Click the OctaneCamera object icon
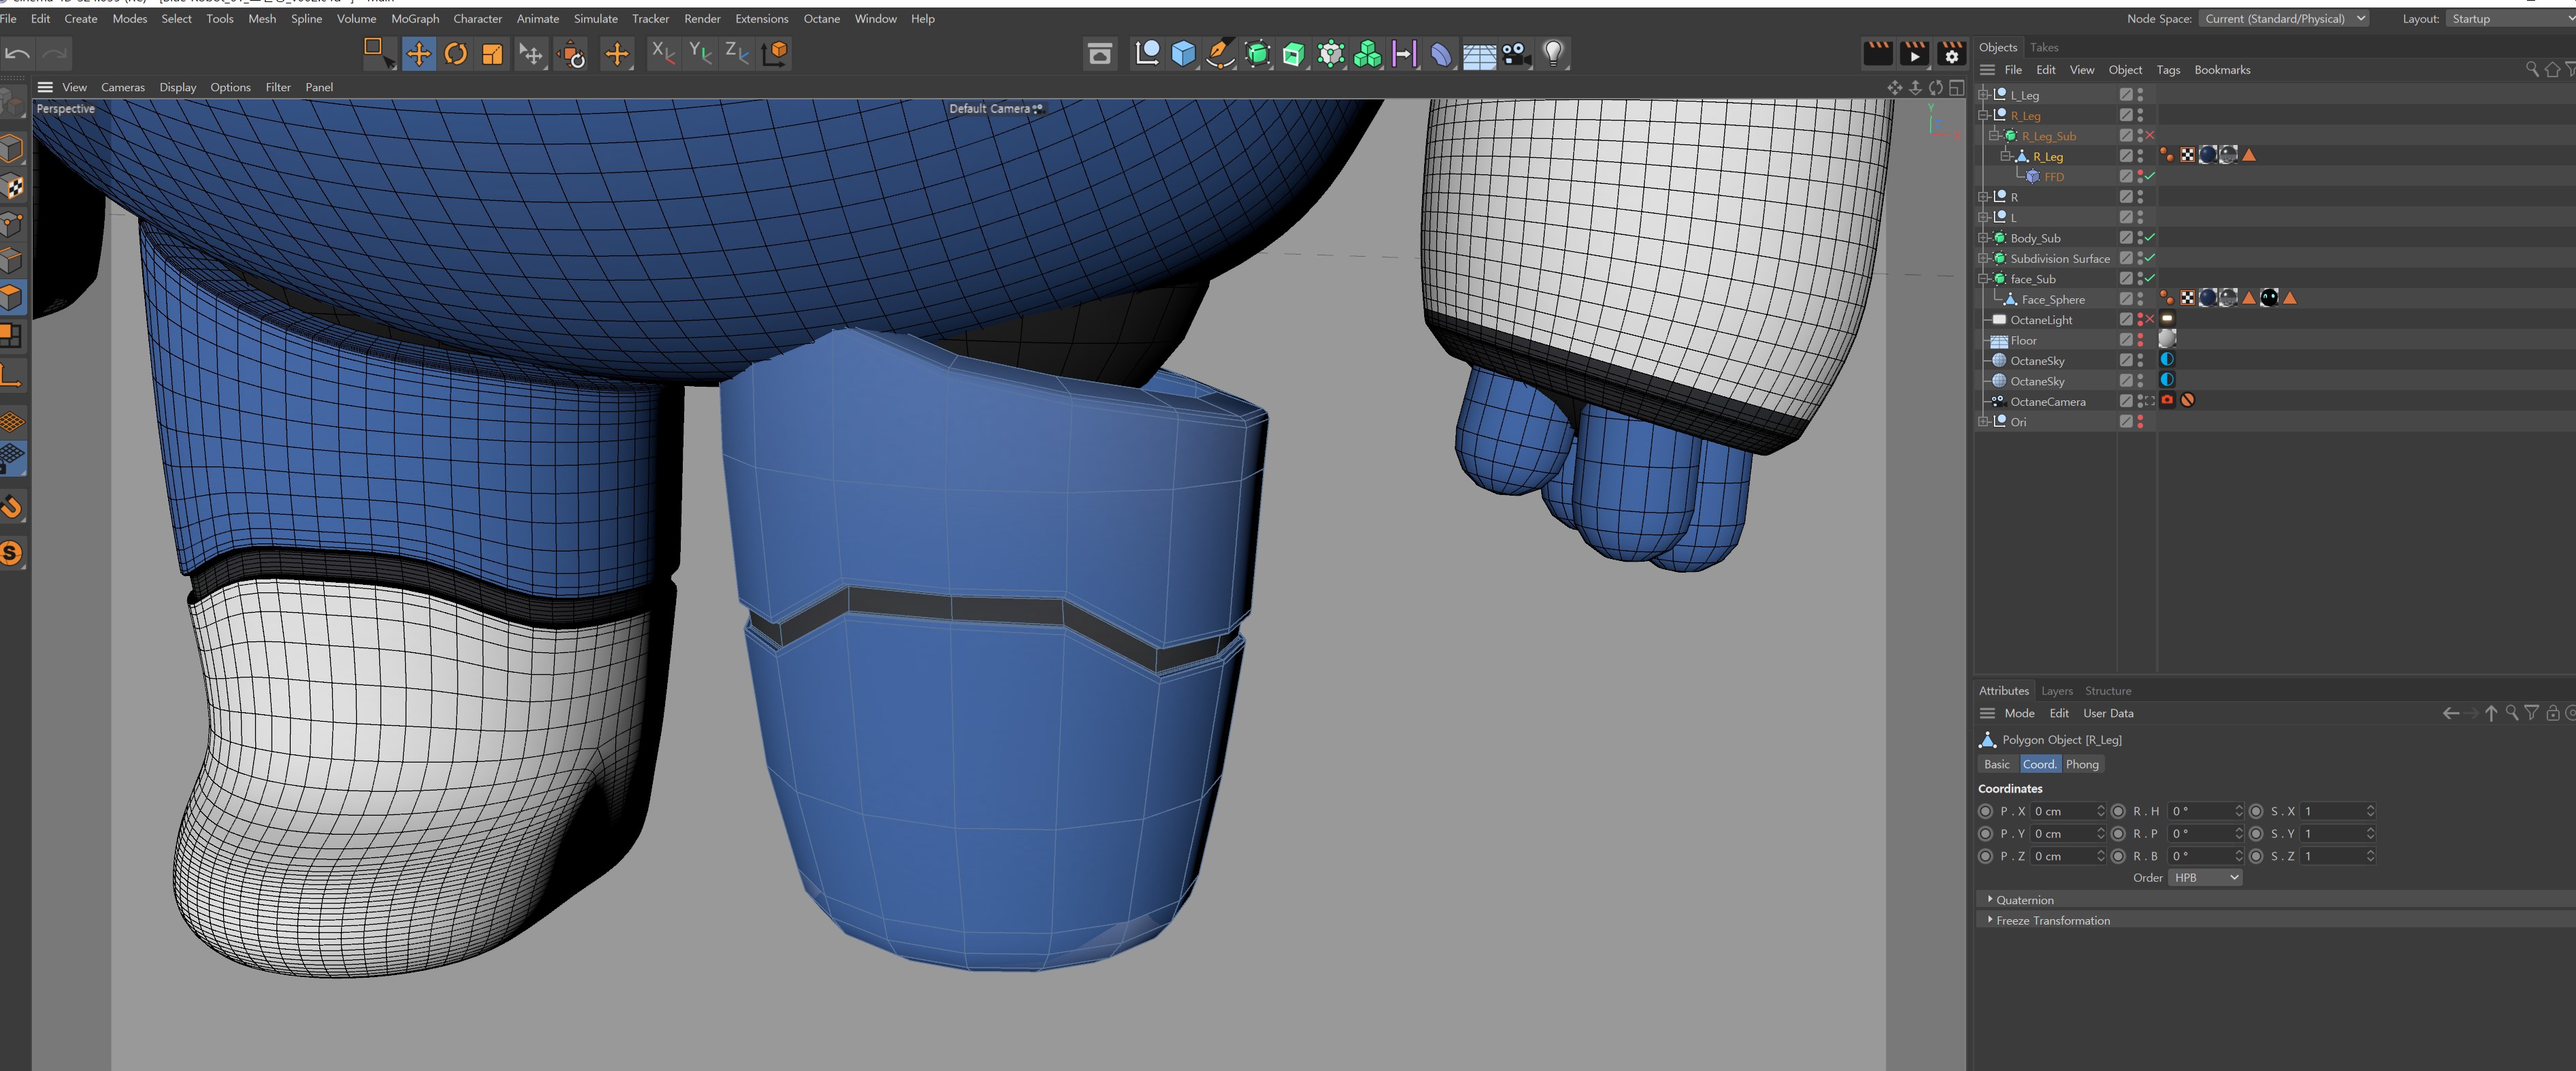Screen dimensions: 2576x1071 click(1999, 401)
